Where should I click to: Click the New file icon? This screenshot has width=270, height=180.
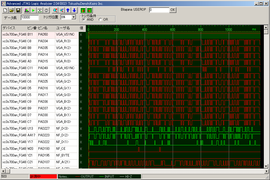pyautogui.click(x=6, y=10)
